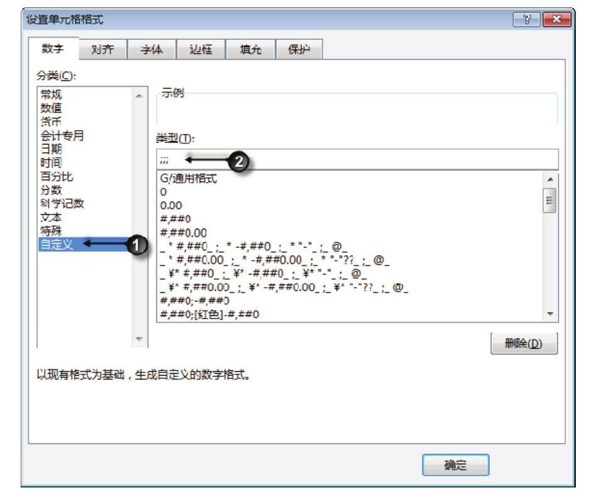Switch to the 边框 tab
Viewport: 601px width, 500px height.
[x=200, y=51]
